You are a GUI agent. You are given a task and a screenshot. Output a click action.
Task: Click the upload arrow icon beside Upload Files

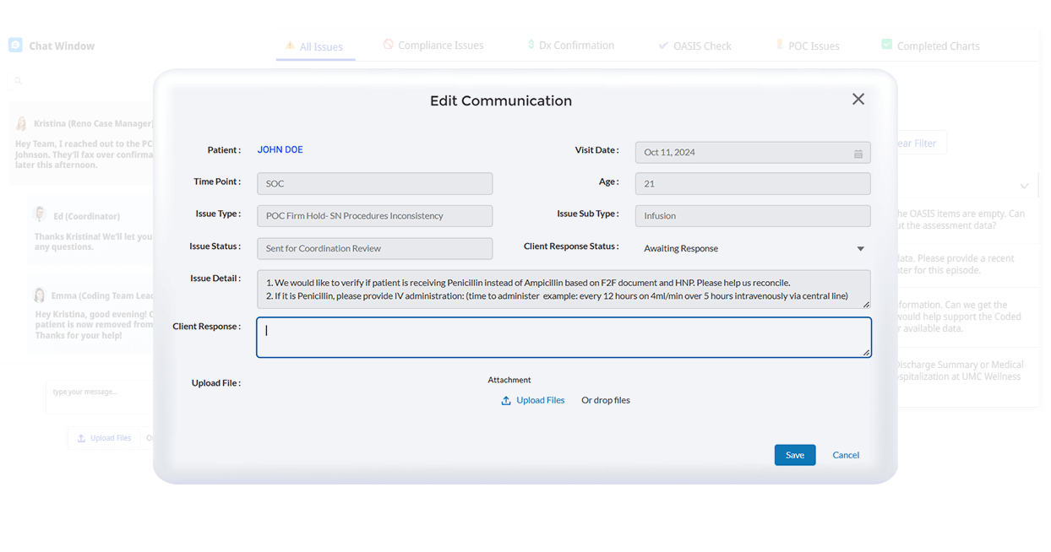tap(506, 401)
